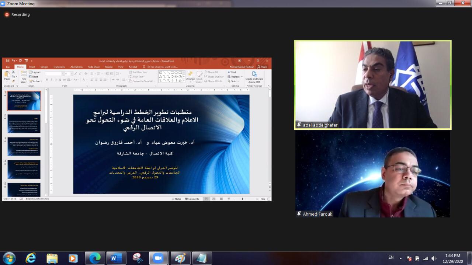This screenshot has width=472, height=265.
Task: Select slide 2 thumbnail
Action: (24, 124)
